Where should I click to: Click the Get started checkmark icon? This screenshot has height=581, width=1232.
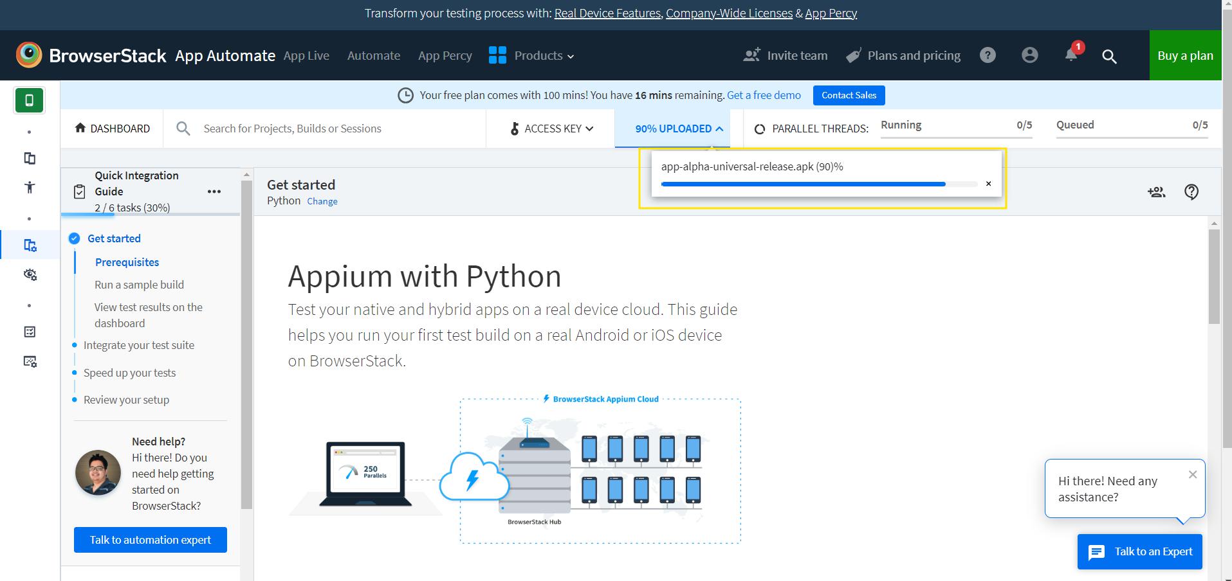74,238
